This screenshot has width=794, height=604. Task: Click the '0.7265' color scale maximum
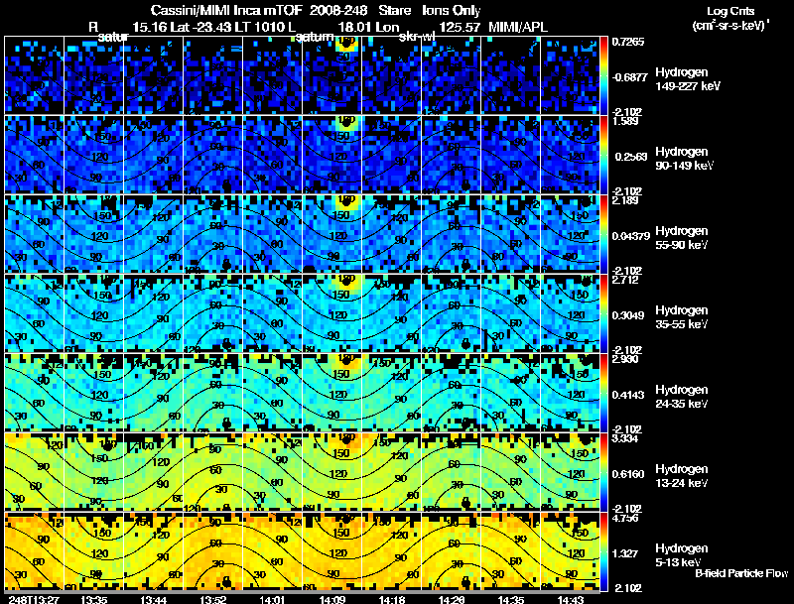pos(628,42)
